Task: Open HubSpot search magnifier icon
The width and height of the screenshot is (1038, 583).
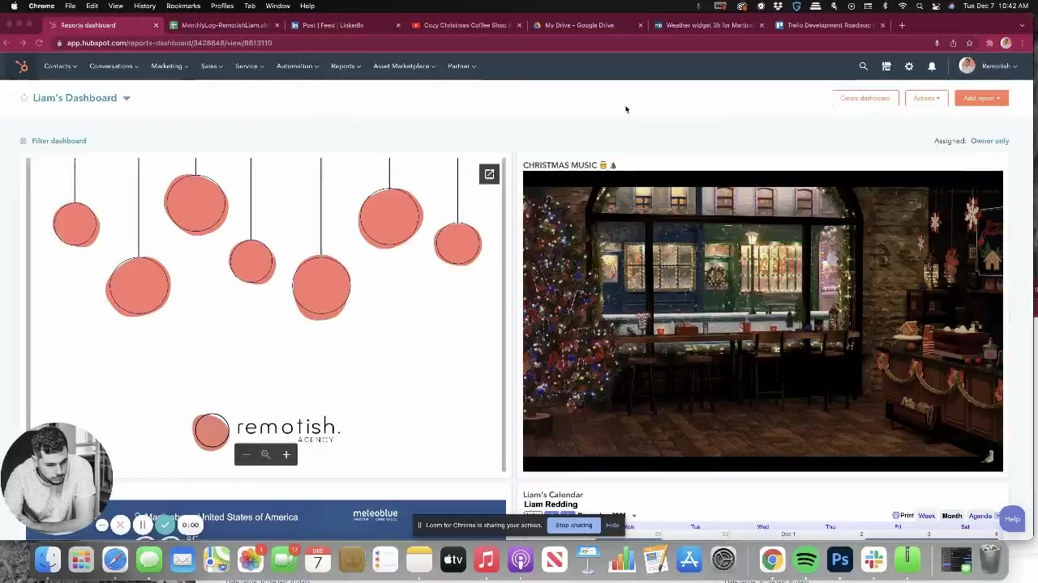Action: (x=864, y=66)
